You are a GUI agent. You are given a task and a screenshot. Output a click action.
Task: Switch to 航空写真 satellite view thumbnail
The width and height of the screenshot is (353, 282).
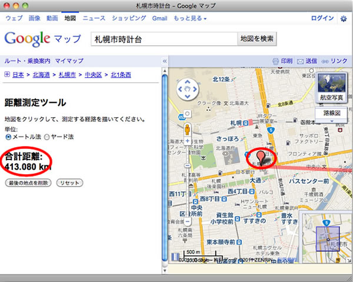click(x=331, y=88)
